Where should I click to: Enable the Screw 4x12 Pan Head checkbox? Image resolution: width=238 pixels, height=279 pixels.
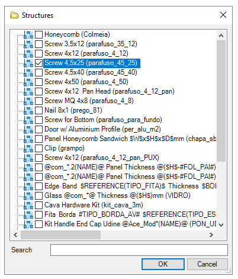(38, 91)
